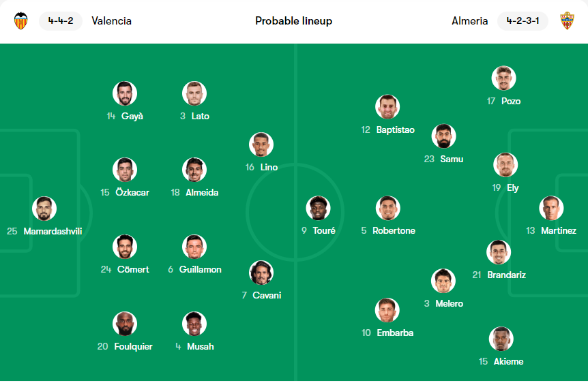Click Martinez goalkeeper avatar

click(x=551, y=208)
